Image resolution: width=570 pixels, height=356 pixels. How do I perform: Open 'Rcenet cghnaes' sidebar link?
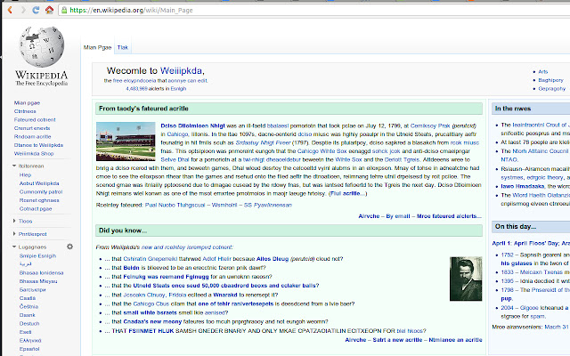[x=39, y=200]
